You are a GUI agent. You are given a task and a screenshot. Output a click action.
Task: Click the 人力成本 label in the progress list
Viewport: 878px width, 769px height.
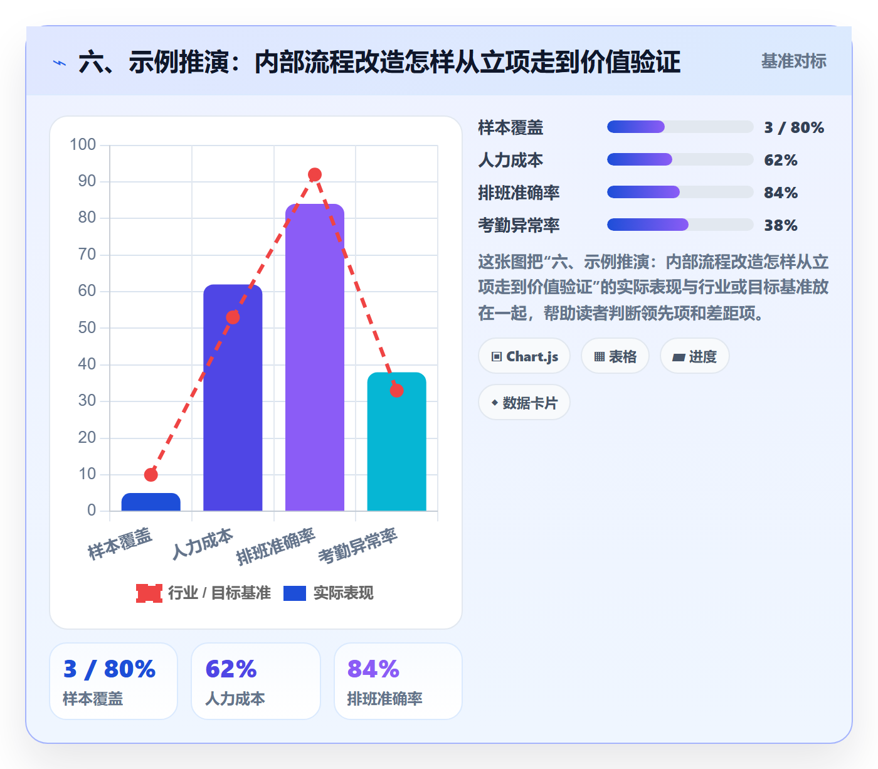click(510, 160)
